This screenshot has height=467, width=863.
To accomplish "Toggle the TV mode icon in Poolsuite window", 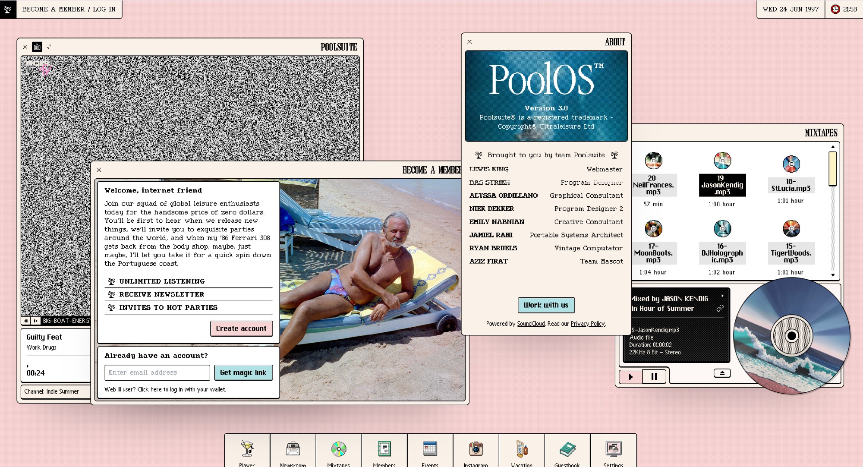I will [x=38, y=47].
